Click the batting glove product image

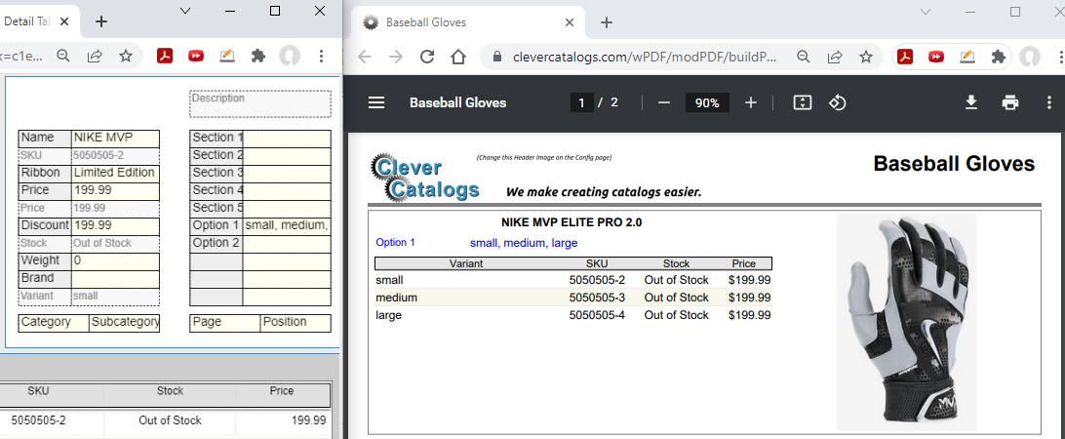click(906, 322)
